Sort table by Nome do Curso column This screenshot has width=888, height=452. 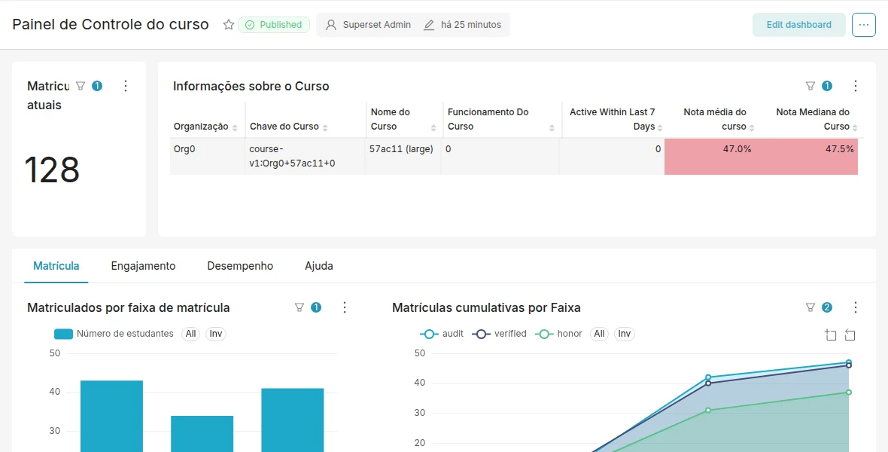(403, 119)
